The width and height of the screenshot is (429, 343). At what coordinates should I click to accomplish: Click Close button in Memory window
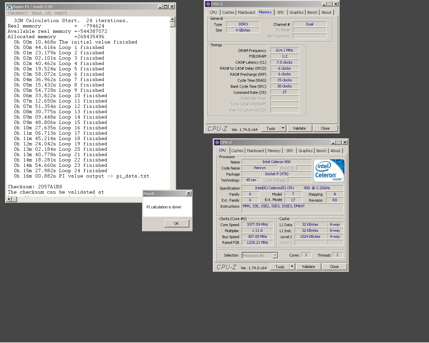(325, 128)
